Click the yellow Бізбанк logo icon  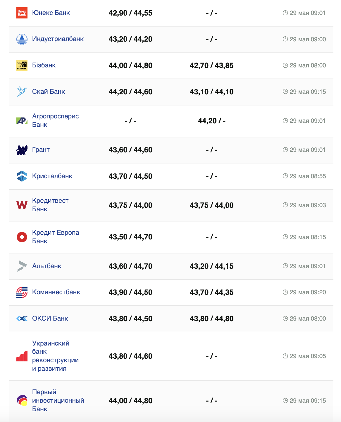pyautogui.click(x=22, y=66)
